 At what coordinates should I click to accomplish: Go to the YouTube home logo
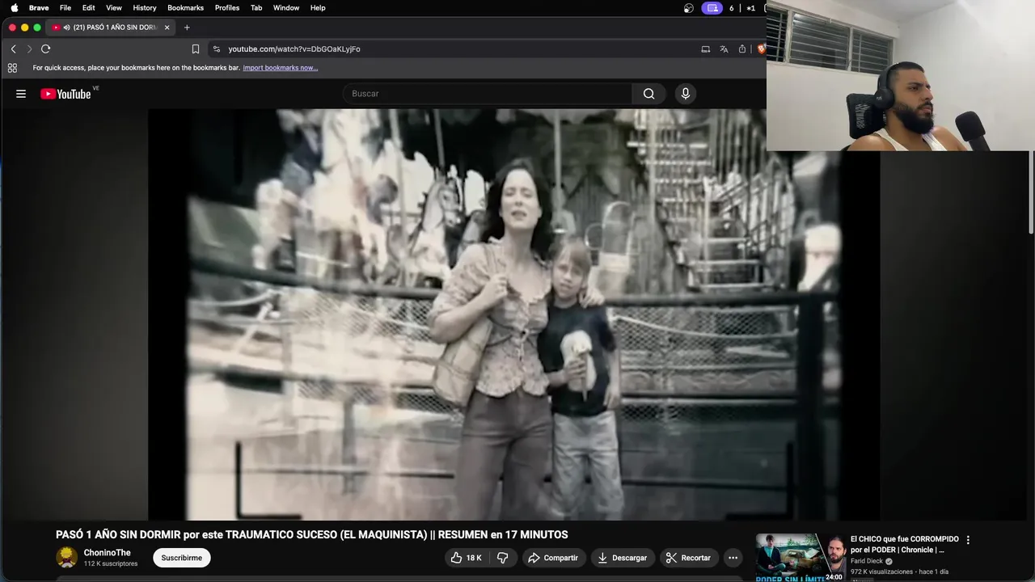coord(65,94)
